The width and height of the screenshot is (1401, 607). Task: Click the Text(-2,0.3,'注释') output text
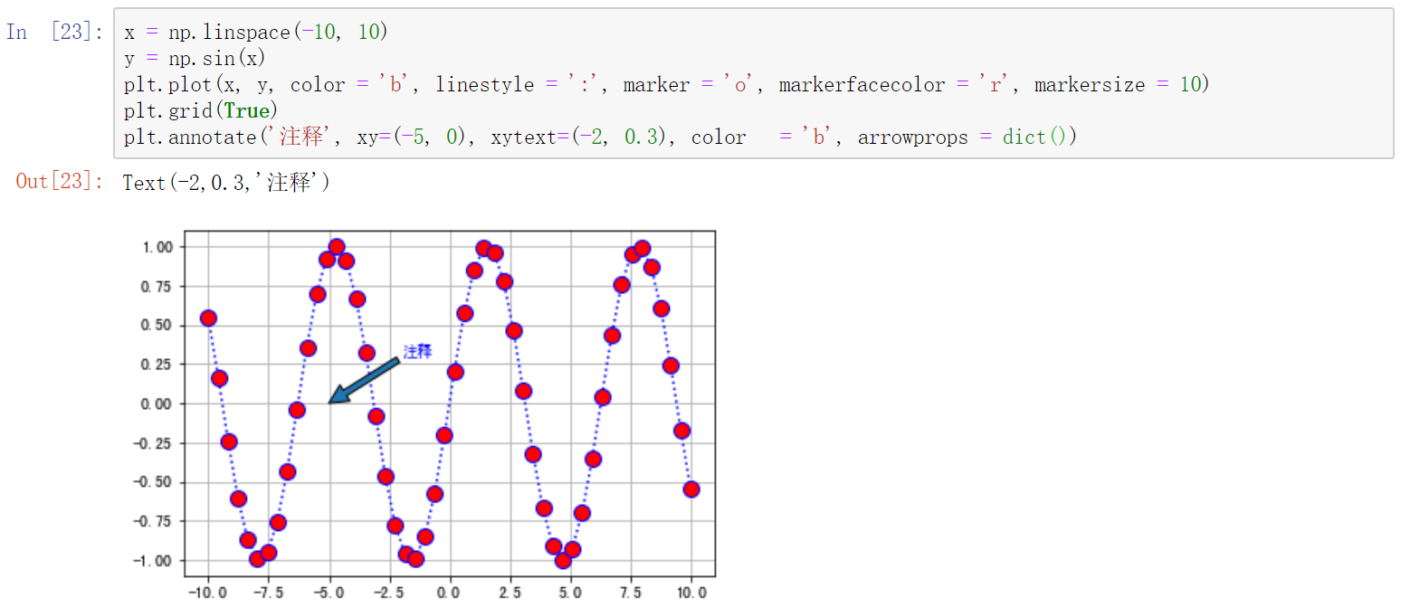point(224,182)
